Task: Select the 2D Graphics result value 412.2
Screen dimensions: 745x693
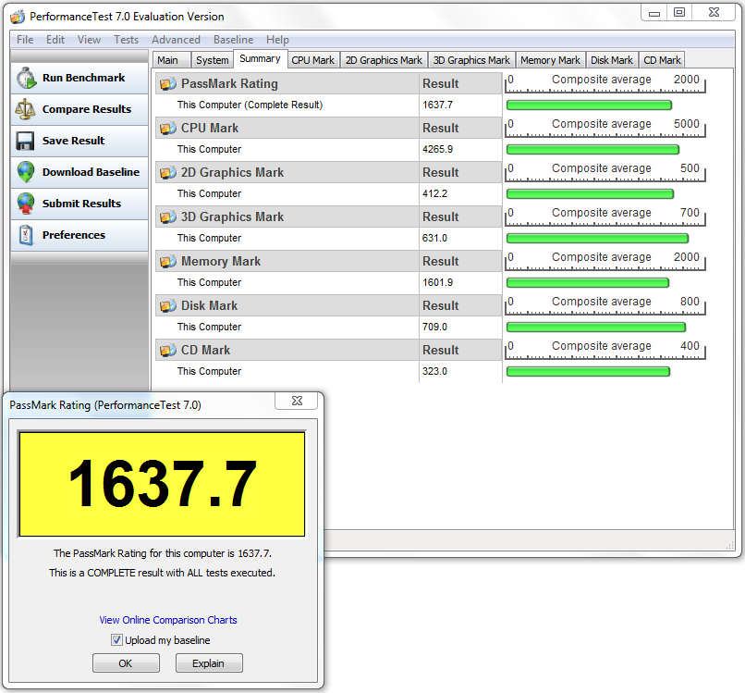Action: (x=434, y=193)
